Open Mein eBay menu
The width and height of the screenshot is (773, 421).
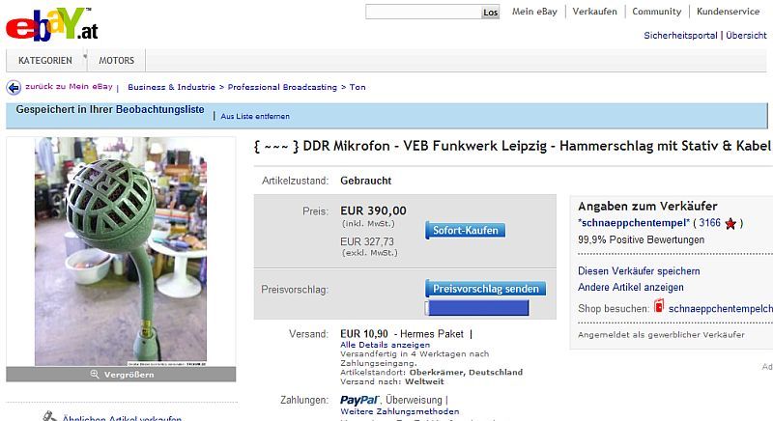tap(534, 12)
